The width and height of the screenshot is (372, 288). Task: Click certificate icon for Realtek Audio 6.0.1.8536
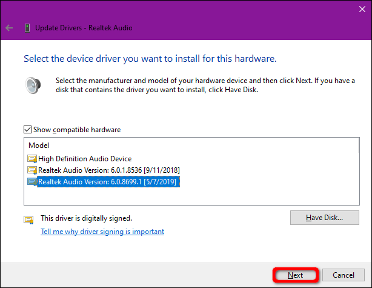pyautogui.click(x=32, y=170)
